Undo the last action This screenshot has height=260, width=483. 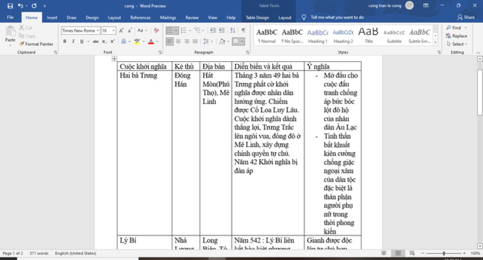tap(20, 6)
